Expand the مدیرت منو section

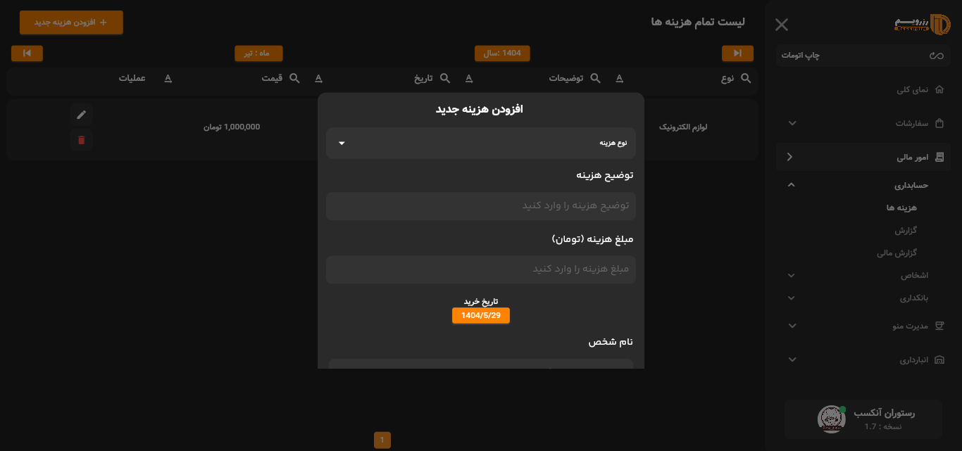point(792,326)
